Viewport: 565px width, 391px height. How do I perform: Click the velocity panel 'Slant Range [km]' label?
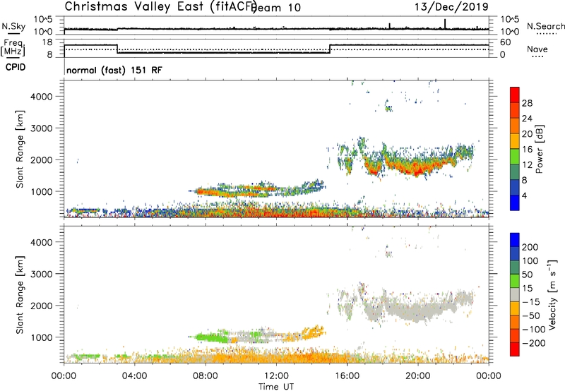[x=20, y=295]
